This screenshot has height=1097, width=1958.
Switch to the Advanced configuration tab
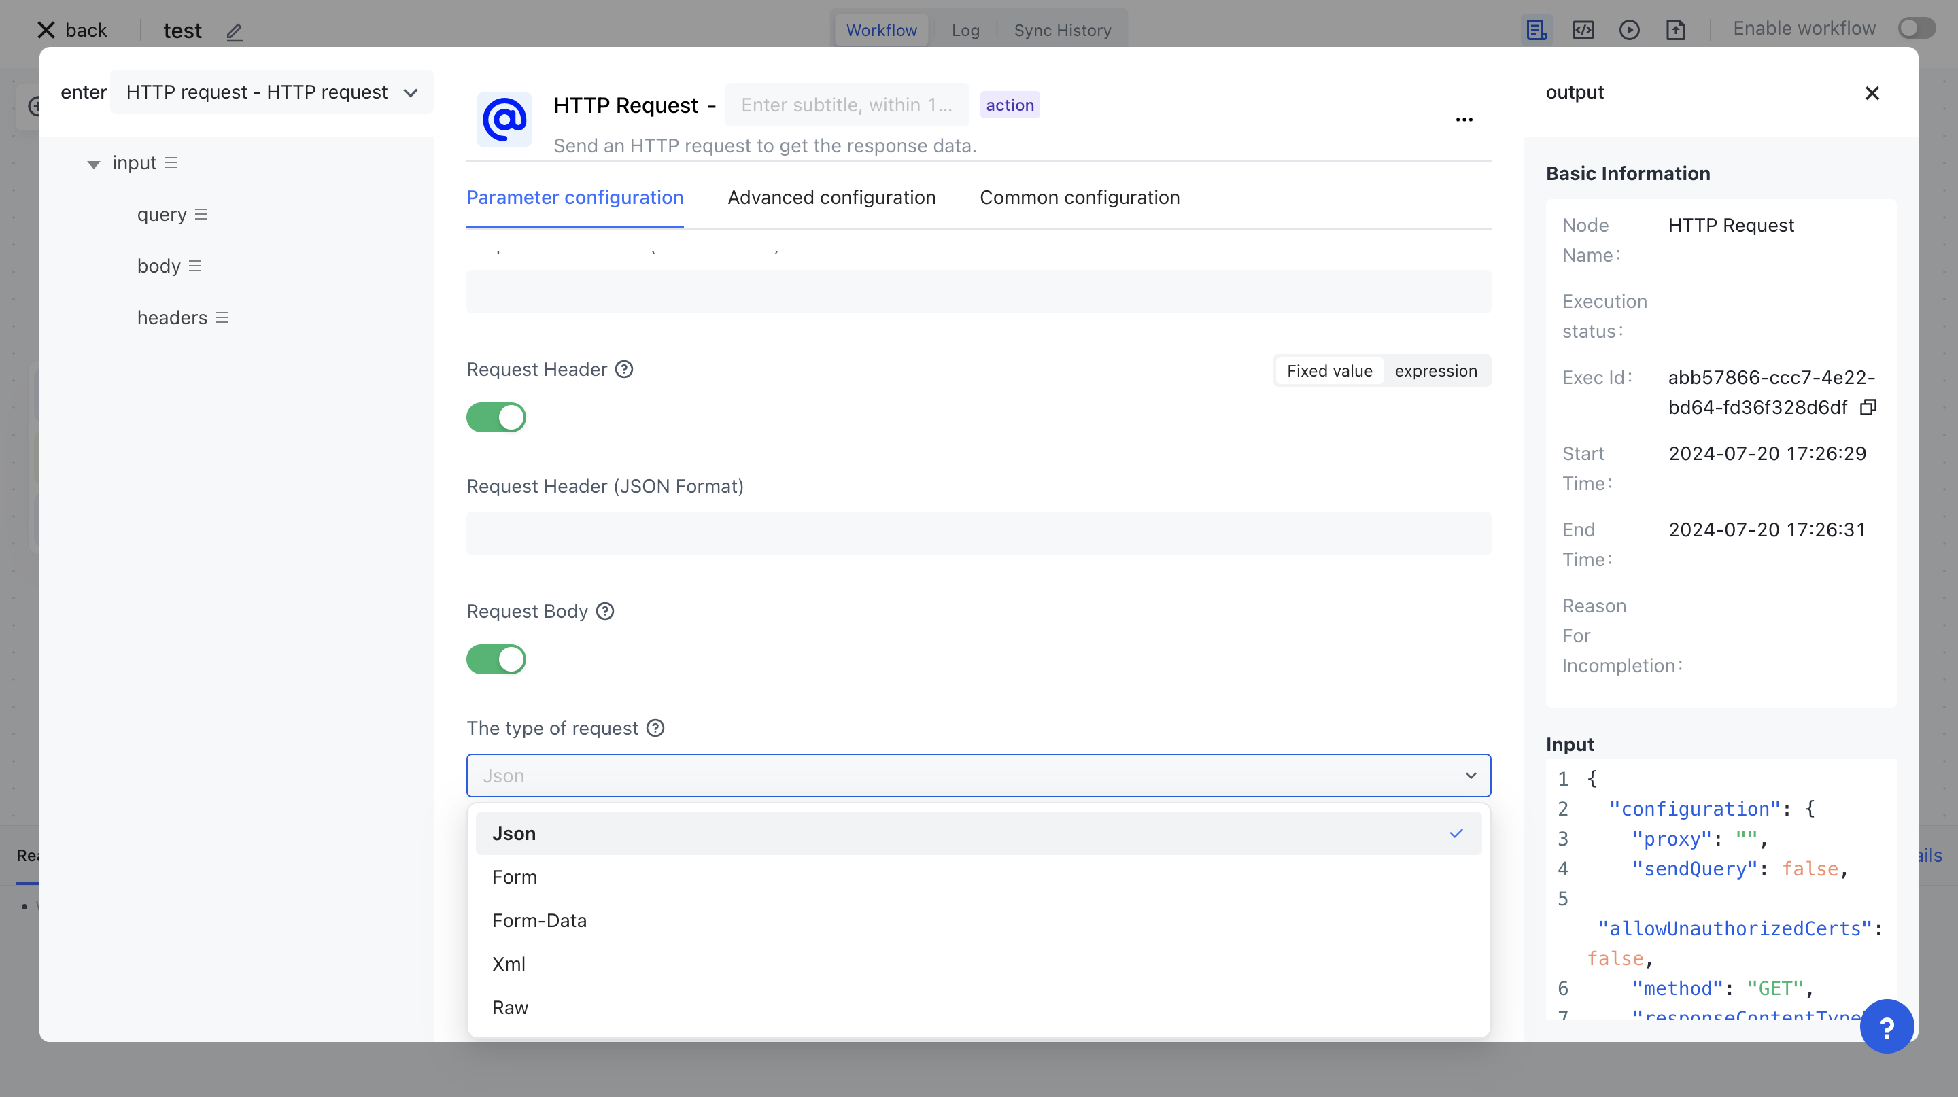click(x=831, y=198)
